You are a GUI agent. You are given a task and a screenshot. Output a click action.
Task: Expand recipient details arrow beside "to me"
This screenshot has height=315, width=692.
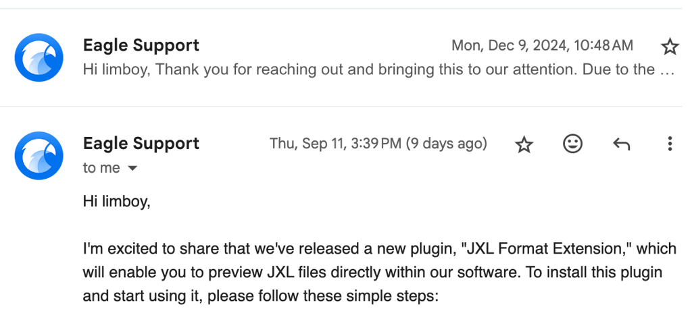[x=132, y=169]
